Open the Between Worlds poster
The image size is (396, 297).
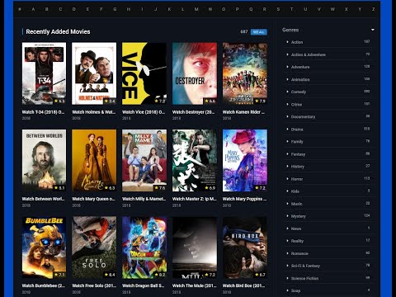point(44,160)
